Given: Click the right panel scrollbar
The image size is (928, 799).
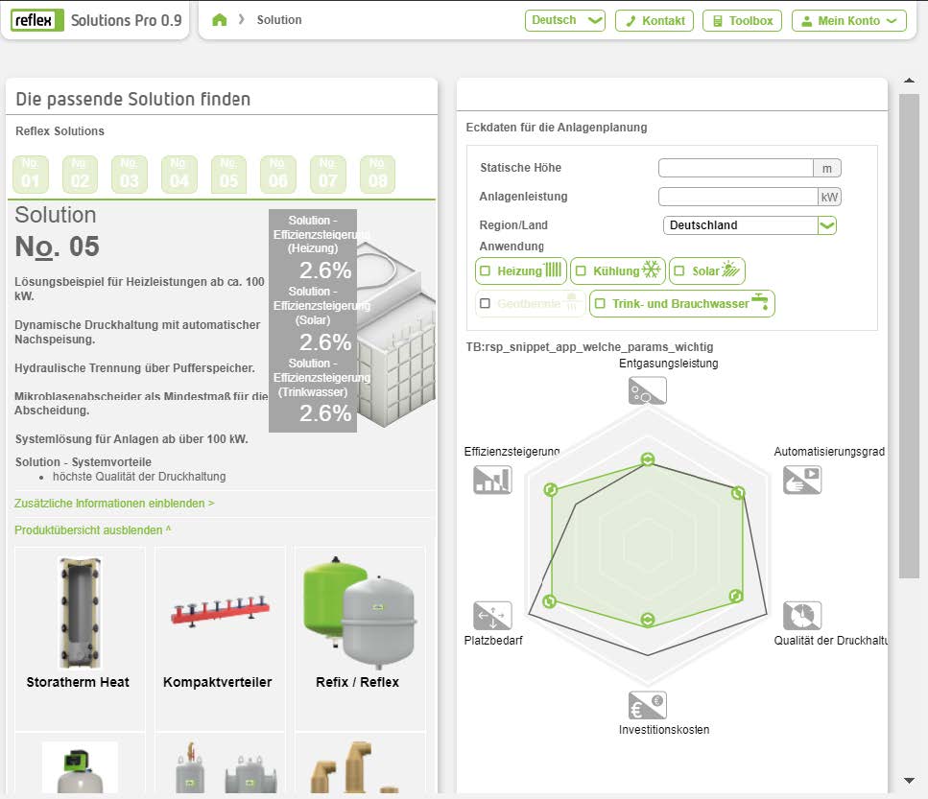Looking at the screenshot, I should pos(909,336).
